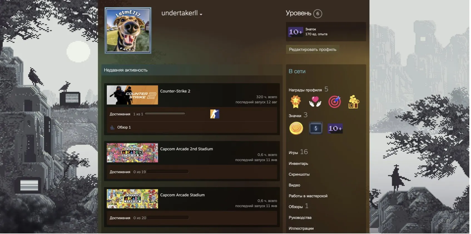Open the Capcom Arcade 2nd Stadium title
The height and width of the screenshot is (234, 471).
(x=187, y=149)
